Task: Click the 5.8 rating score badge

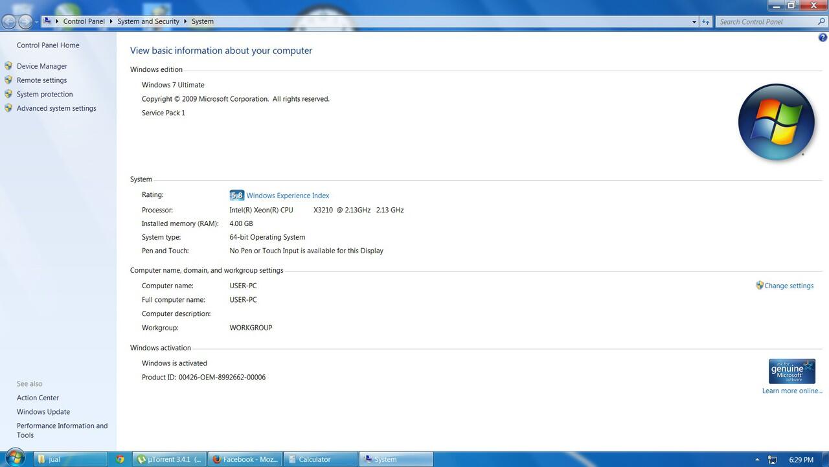Action: (x=237, y=195)
